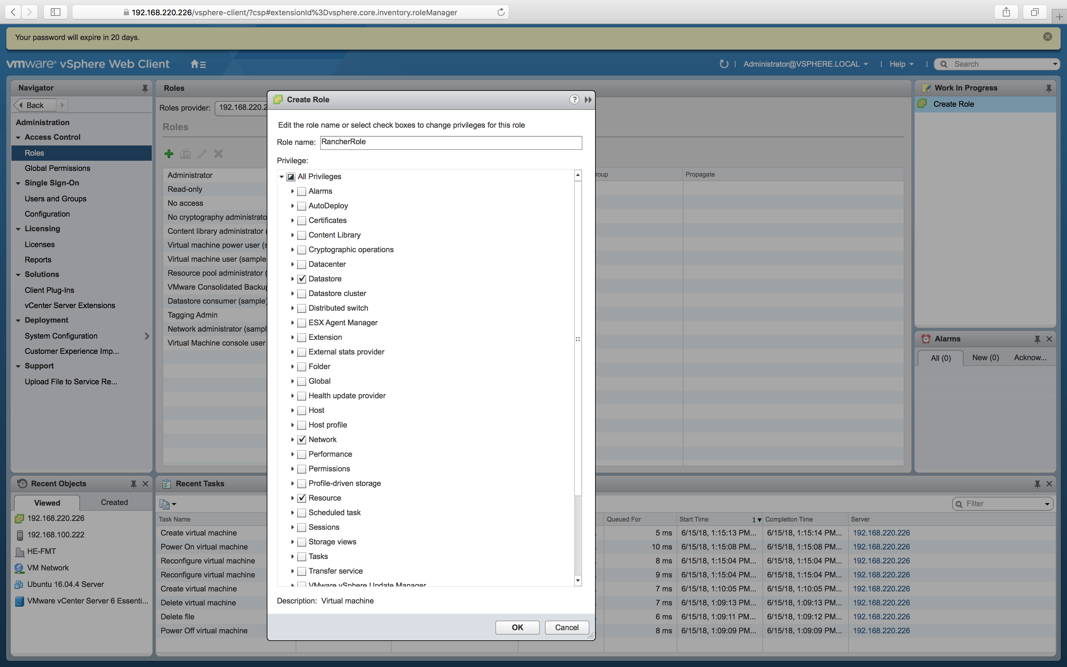Image resolution: width=1067 pixels, height=667 pixels.
Task: Minimize dialog with double-arrow icon
Action: [588, 100]
